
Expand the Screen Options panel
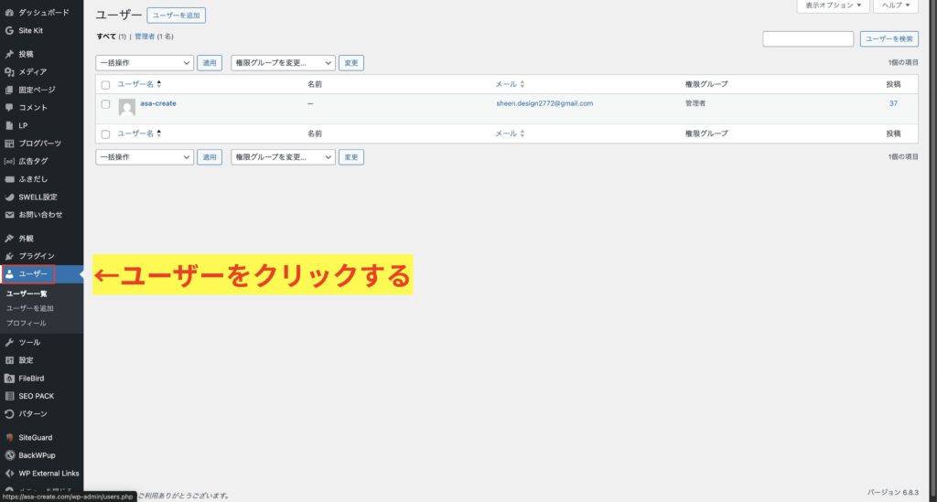click(x=831, y=5)
